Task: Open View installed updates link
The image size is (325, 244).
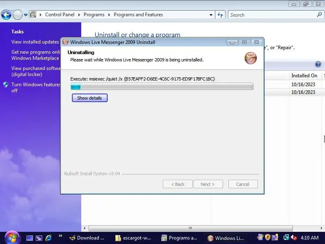Action: tap(35, 42)
